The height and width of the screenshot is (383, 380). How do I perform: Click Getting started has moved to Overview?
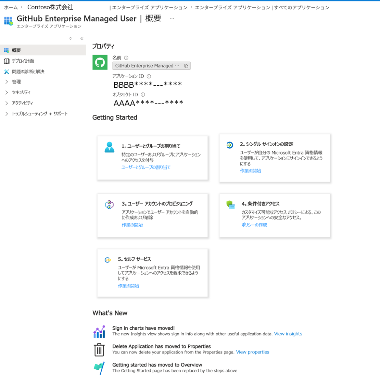(x=157, y=365)
